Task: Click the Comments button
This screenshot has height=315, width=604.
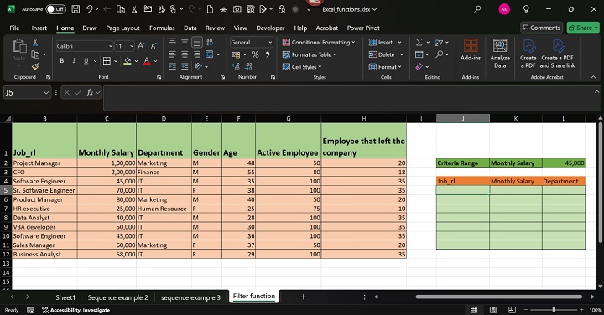Action: [x=542, y=28]
